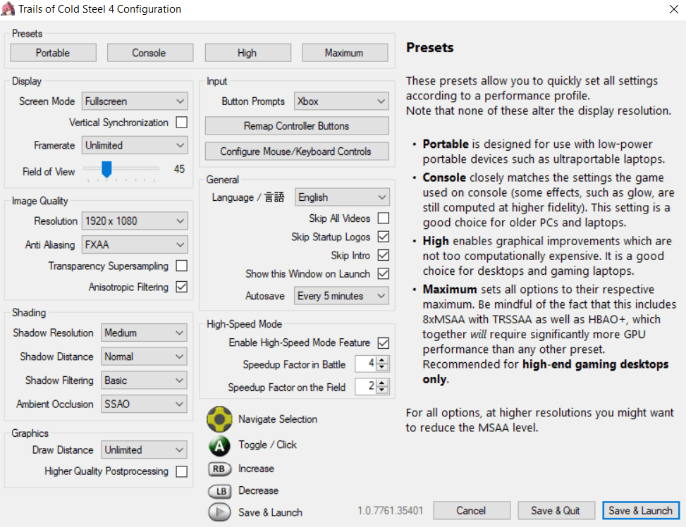Click the Field of View slider thumb

106,169
